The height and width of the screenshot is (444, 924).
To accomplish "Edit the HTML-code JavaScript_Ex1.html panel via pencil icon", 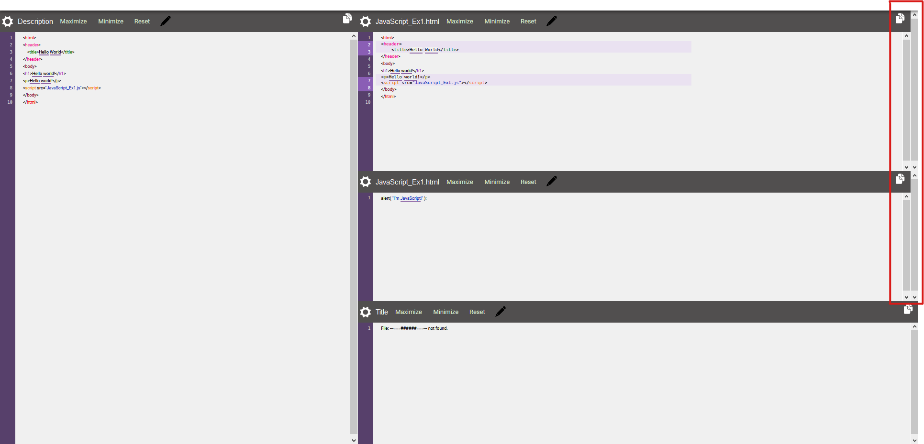I will [552, 21].
